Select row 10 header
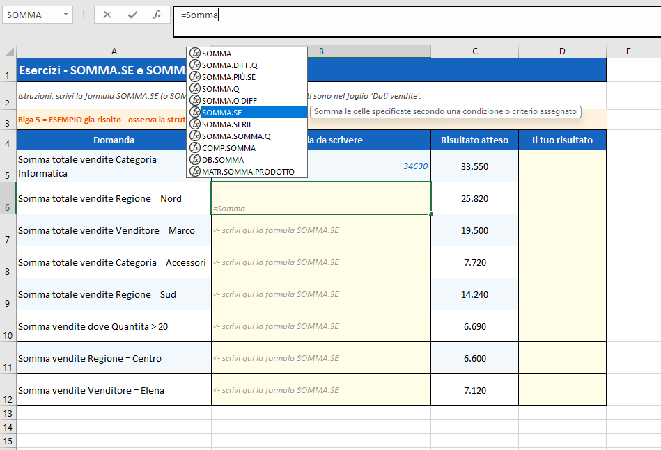 (x=8, y=326)
